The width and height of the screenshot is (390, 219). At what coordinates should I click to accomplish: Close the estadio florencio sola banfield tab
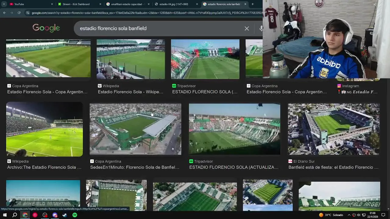point(245,4)
